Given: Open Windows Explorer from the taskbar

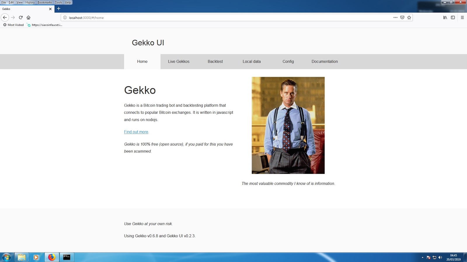Looking at the screenshot, I should click(22, 257).
